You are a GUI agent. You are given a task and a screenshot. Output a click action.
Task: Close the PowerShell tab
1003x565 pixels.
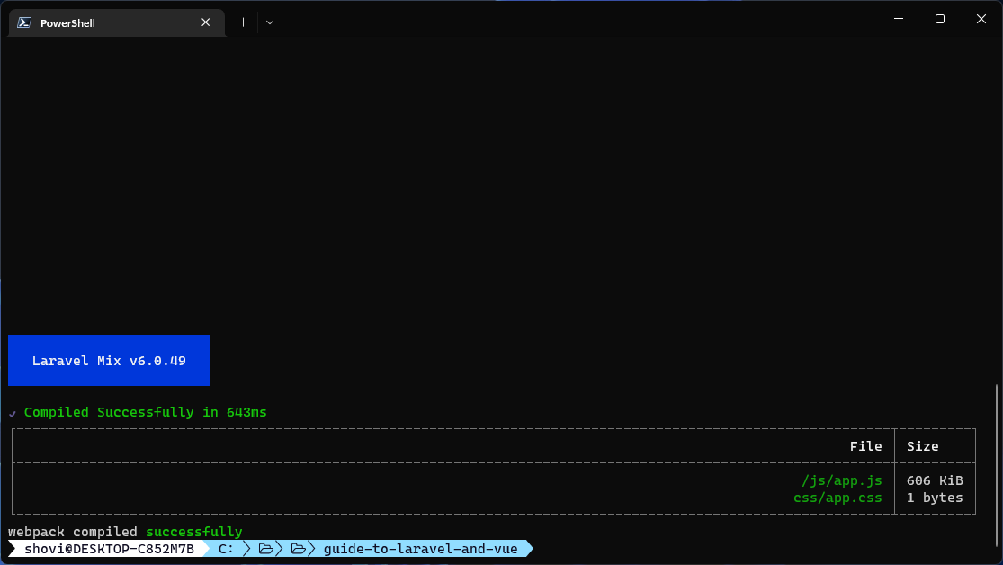[205, 22]
